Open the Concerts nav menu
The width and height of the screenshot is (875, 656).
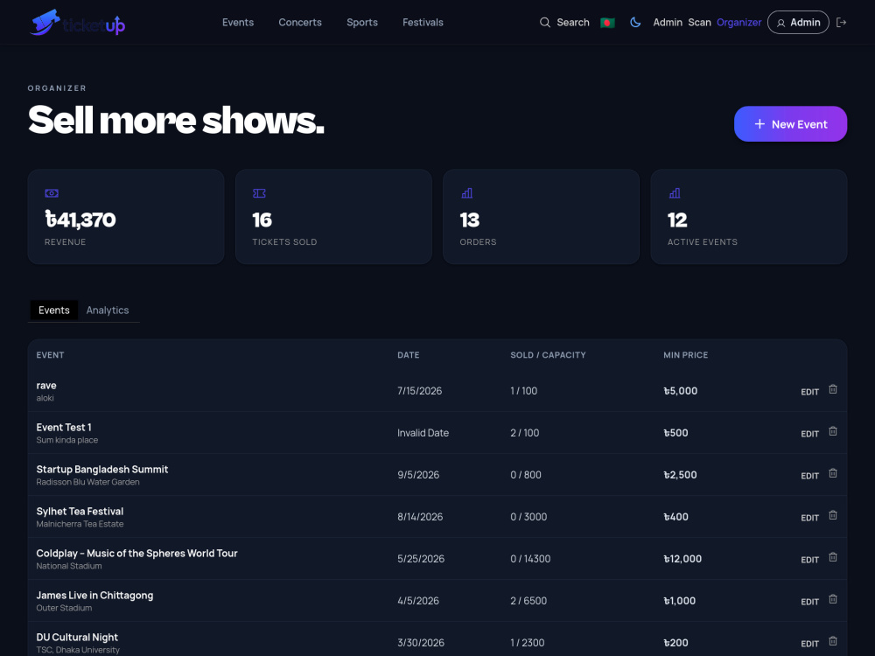(x=300, y=23)
